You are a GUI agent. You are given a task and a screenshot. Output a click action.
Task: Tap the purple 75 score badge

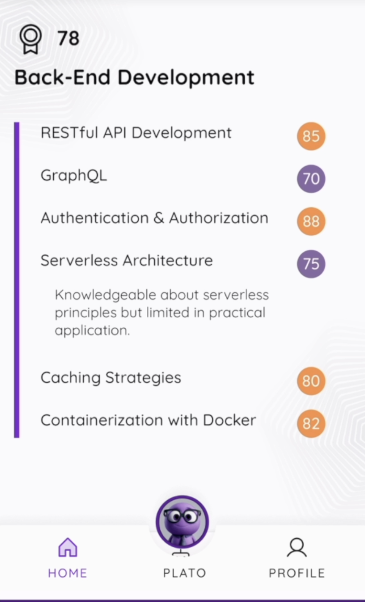pos(311,264)
